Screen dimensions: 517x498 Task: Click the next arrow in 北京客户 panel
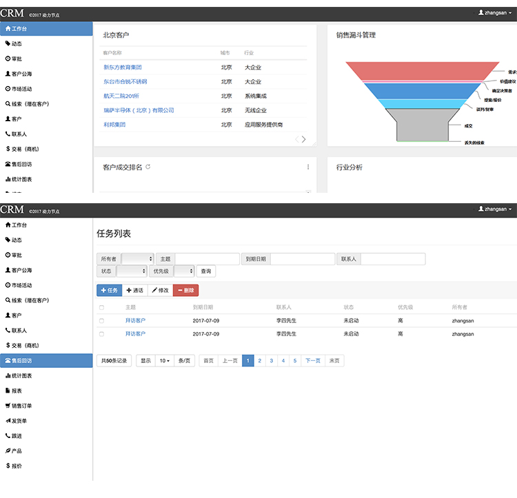tap(304, 139)
